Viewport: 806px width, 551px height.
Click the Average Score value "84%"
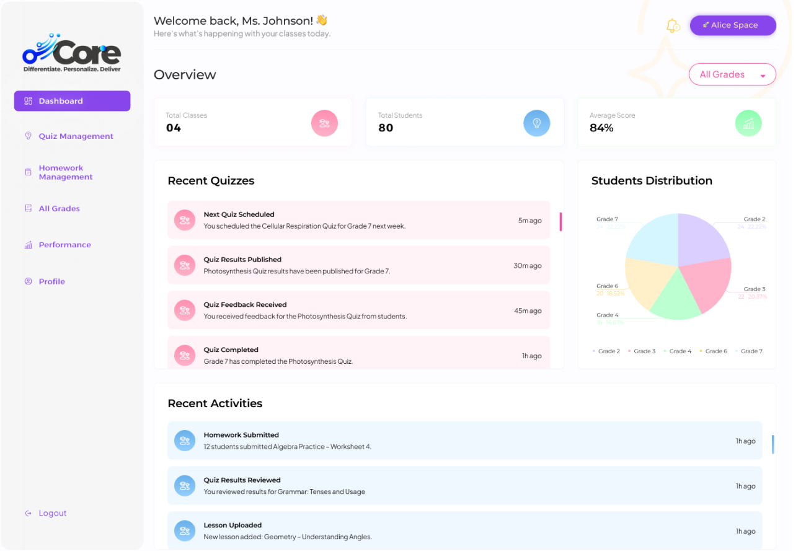click(601, 128)
